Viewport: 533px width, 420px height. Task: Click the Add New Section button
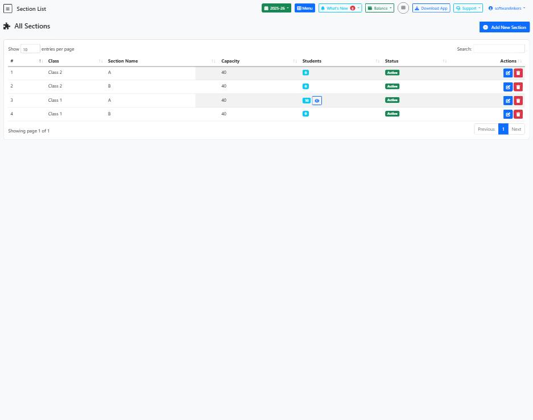504,27
